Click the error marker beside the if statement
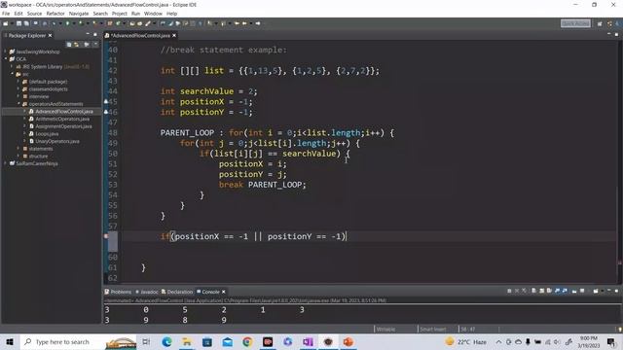This screenshot has width=623, height=350. pos(106,236)
